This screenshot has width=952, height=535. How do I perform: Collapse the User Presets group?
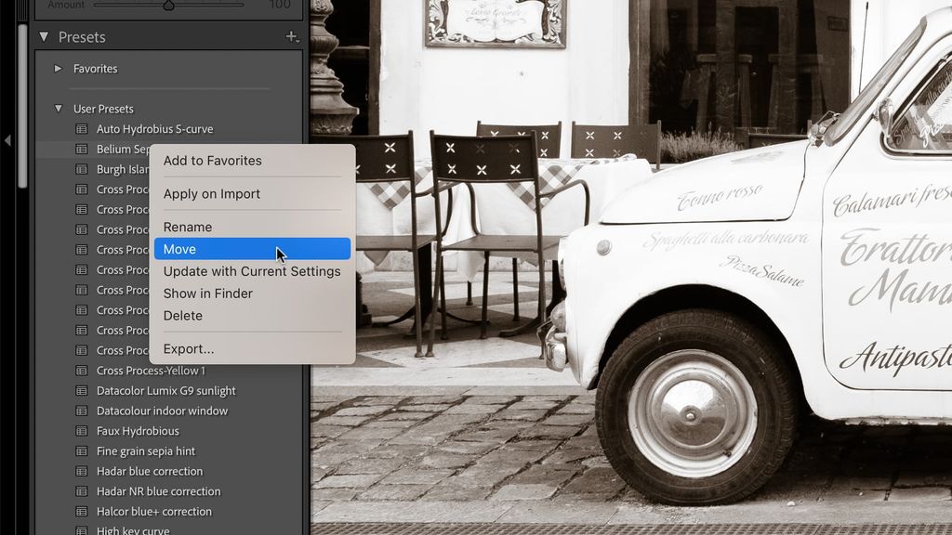[58, 108]
